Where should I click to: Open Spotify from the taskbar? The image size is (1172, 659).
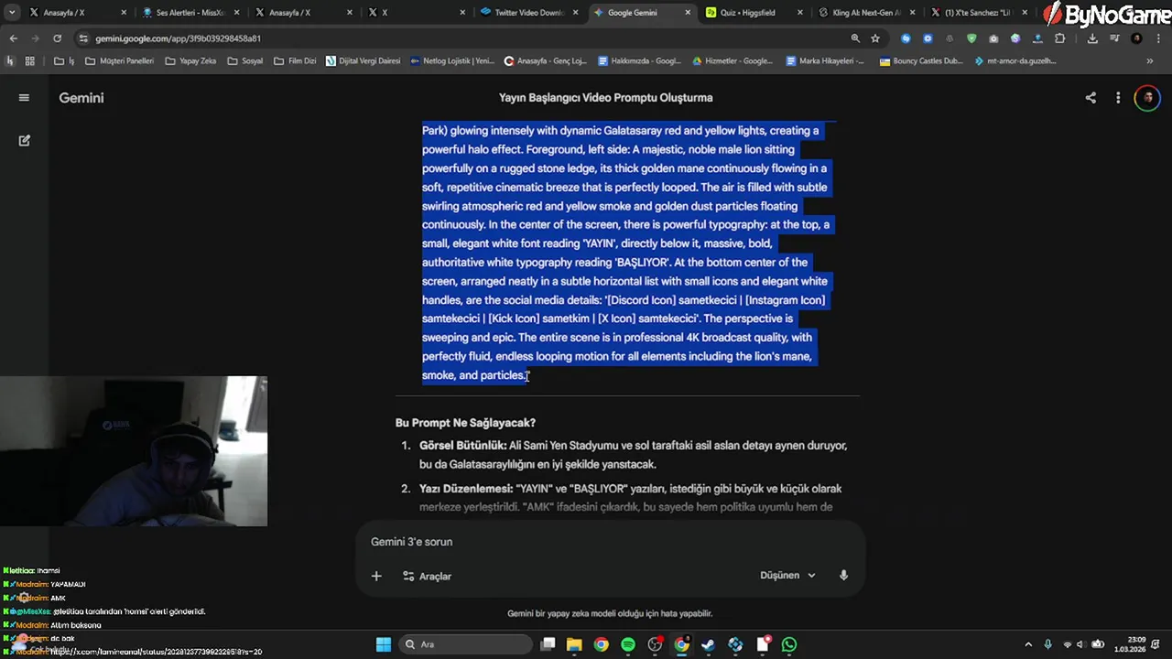(628, 644)
